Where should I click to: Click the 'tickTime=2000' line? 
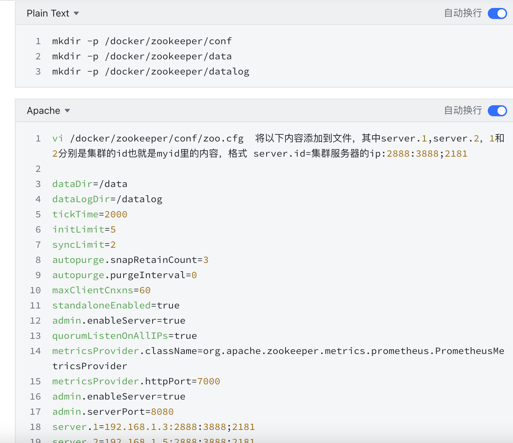(x=90, y=214)
